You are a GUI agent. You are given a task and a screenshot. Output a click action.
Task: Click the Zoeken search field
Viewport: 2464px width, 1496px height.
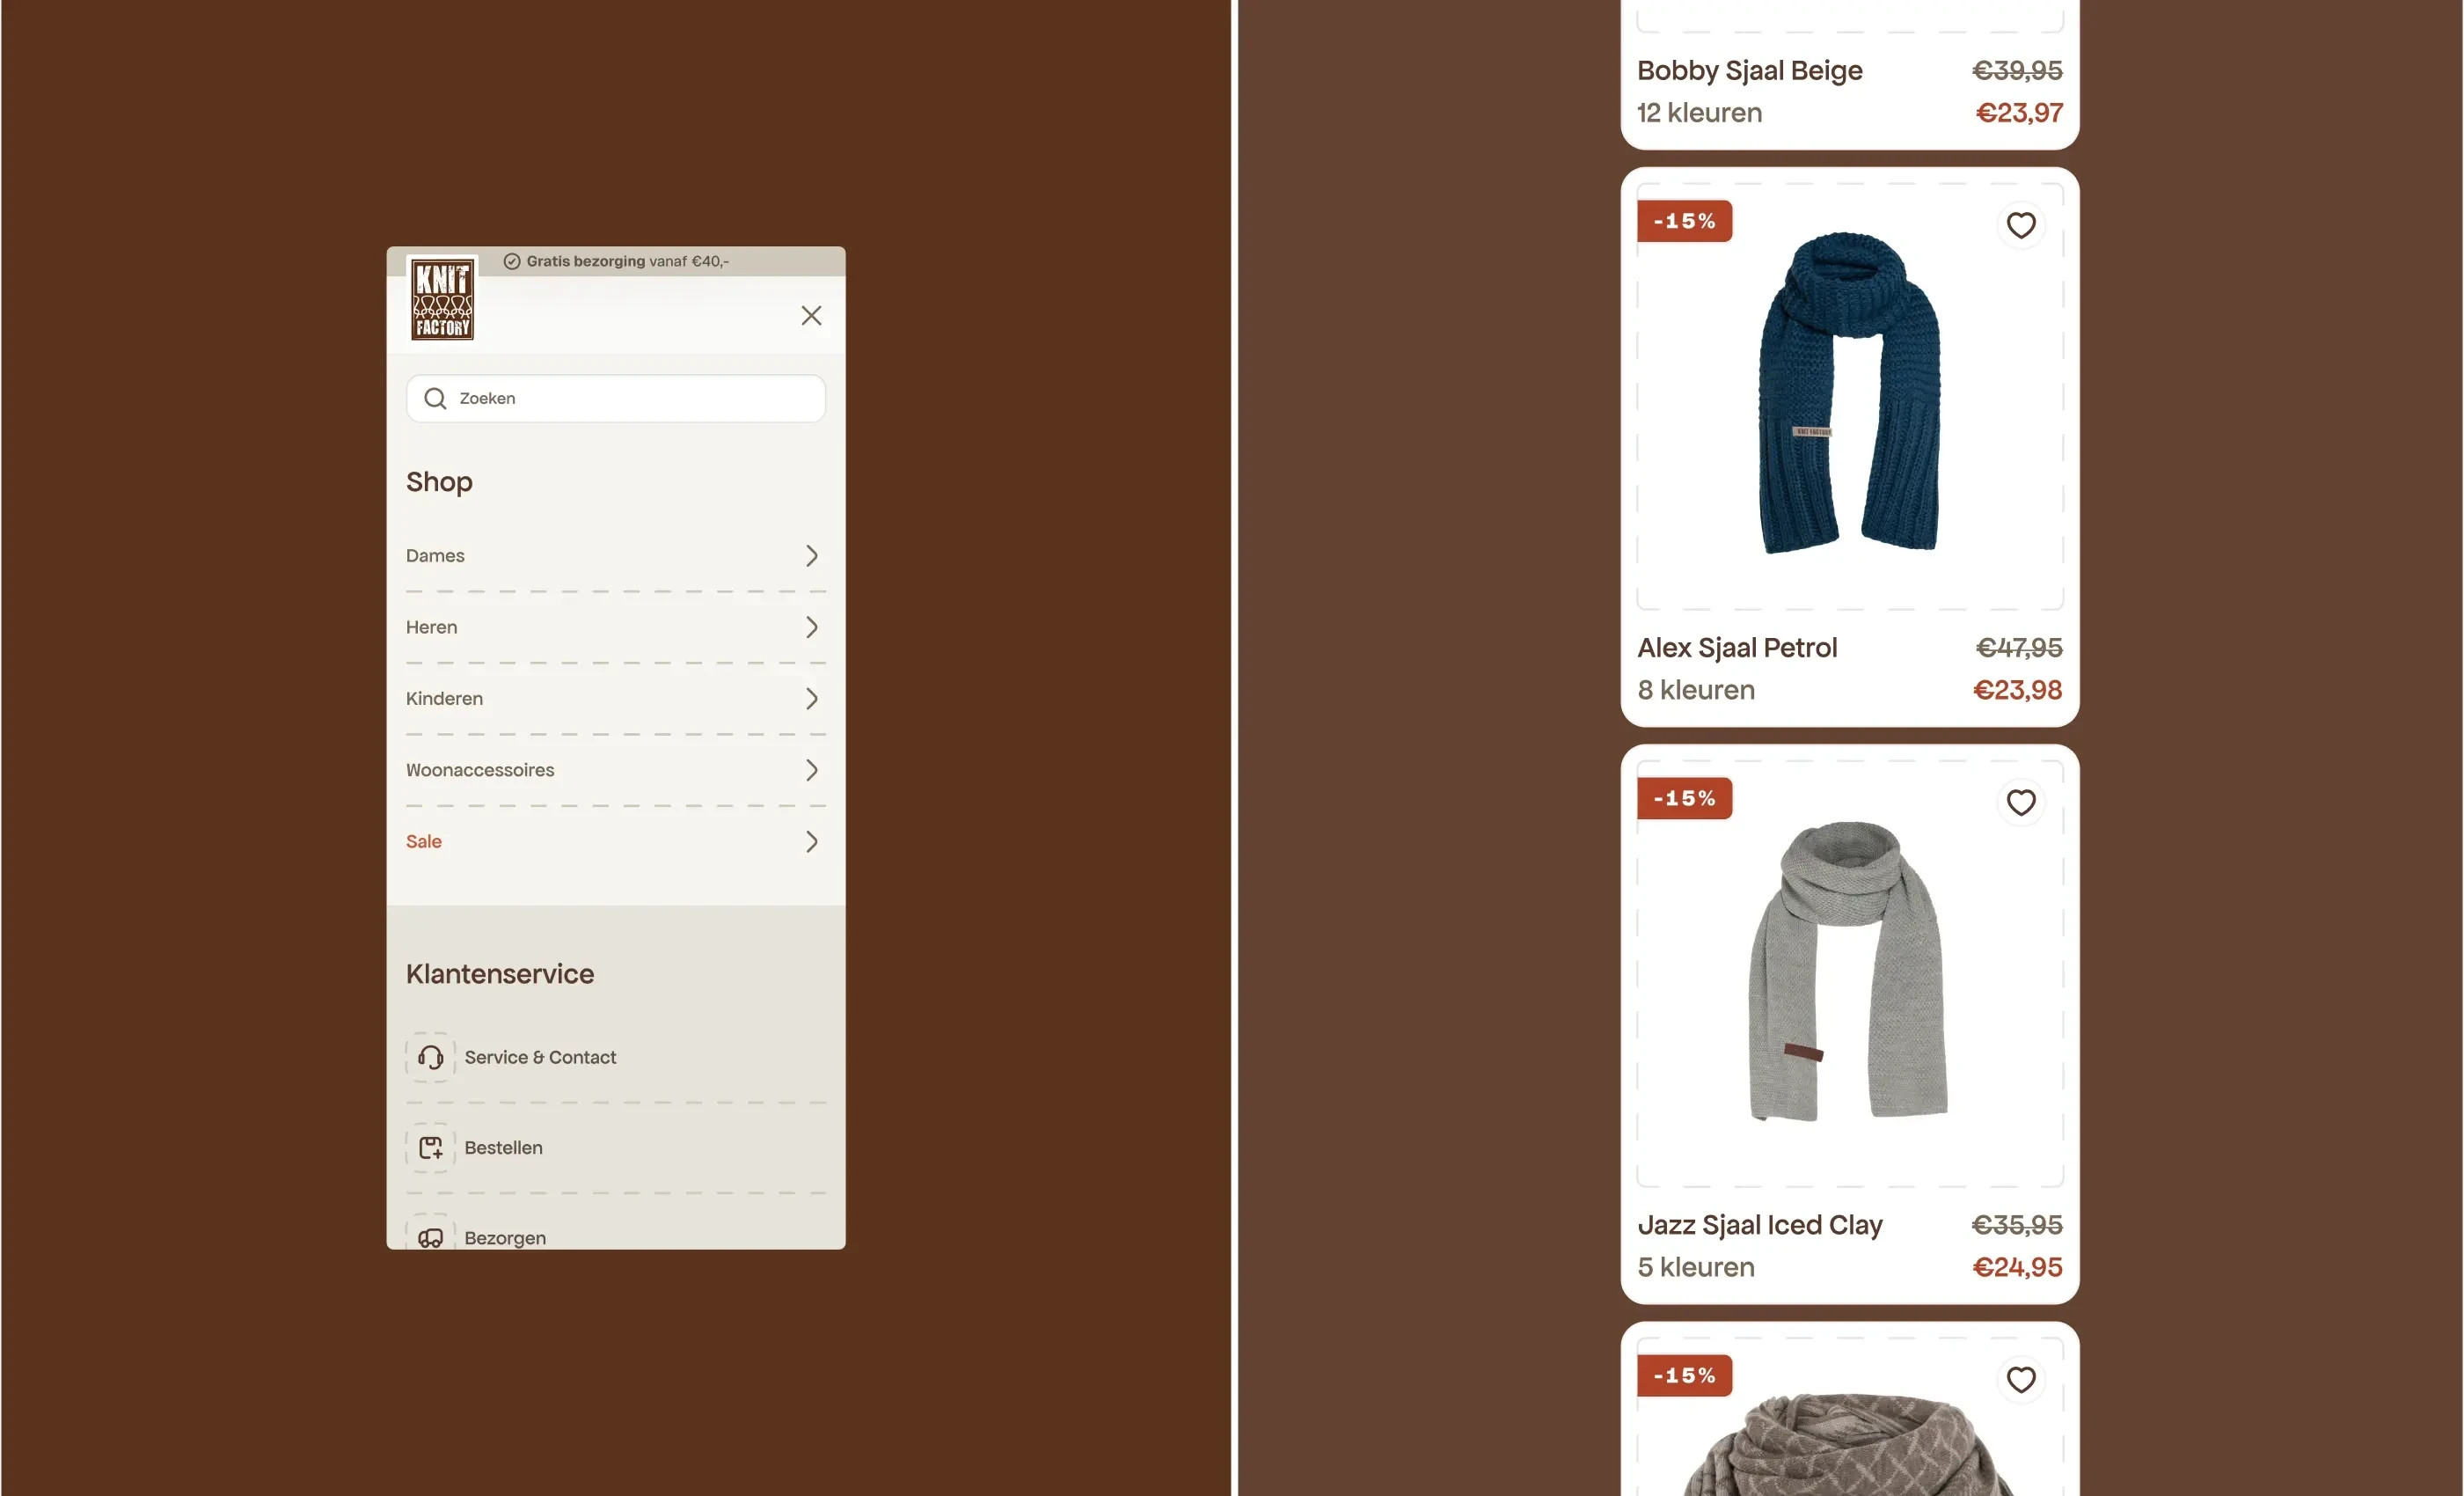click(616, 399)
